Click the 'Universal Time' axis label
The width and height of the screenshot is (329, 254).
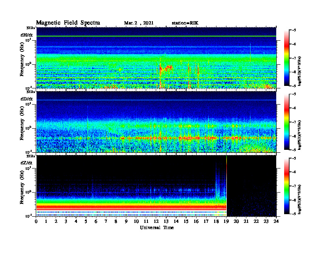[x=157, y=227]
